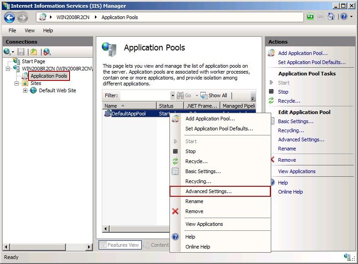Switch to the Features View tab
The image size is (358, 264).
(119, 245)
